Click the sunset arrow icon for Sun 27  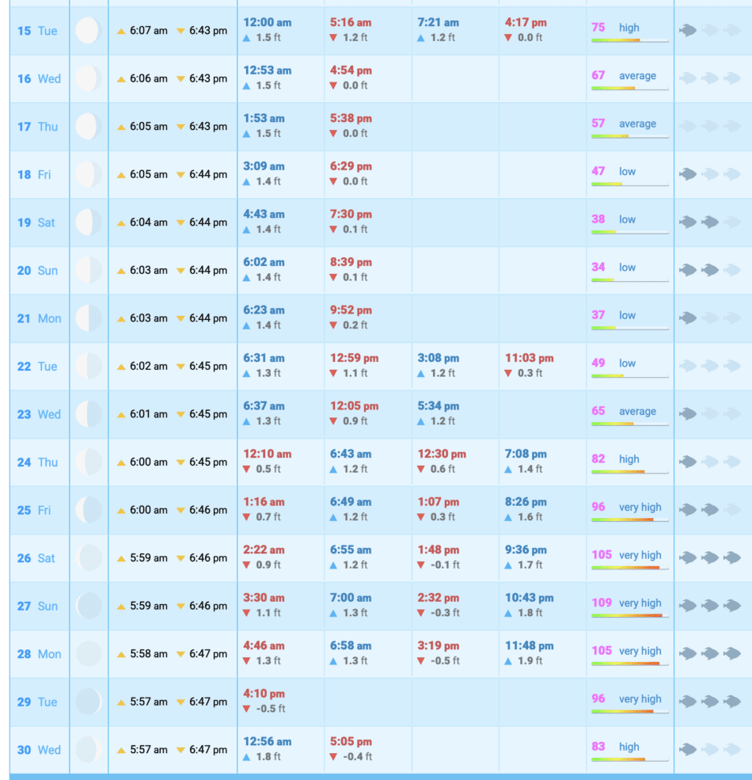180,607
